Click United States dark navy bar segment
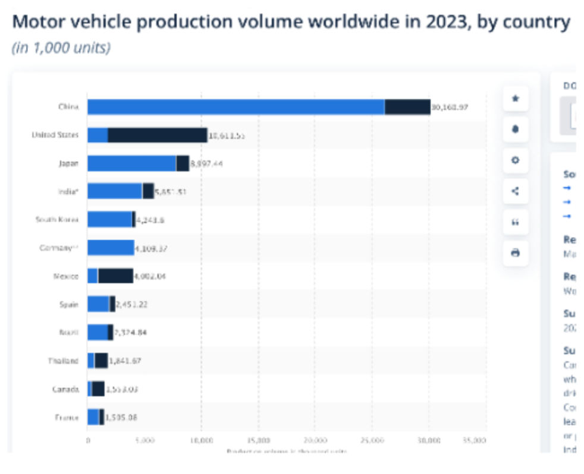The image size is (584, 474). click(157, 135)
